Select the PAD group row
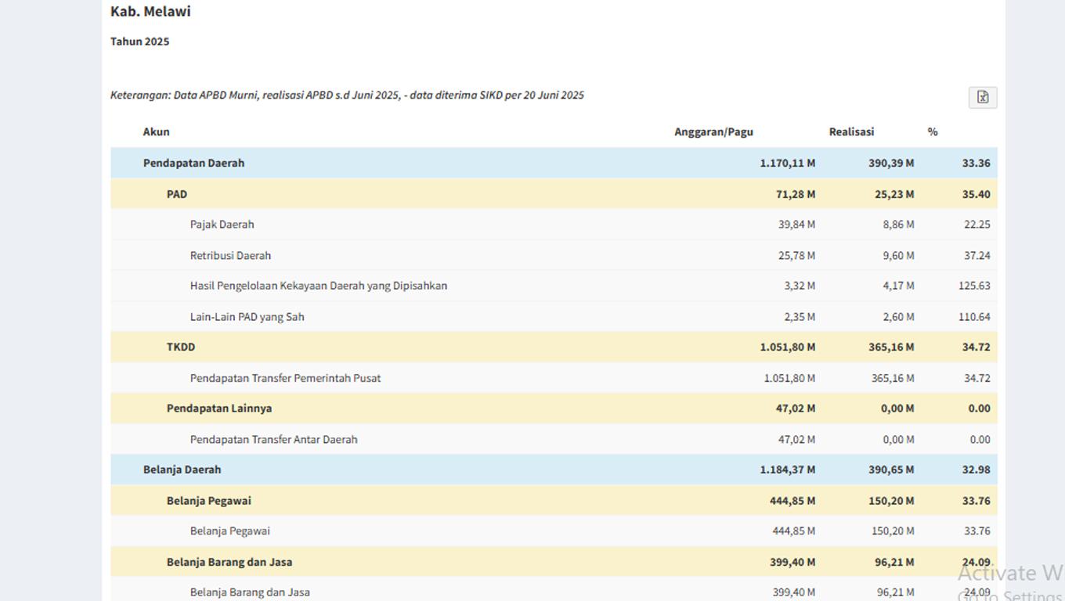1065x601 pixels. point(177,194)
